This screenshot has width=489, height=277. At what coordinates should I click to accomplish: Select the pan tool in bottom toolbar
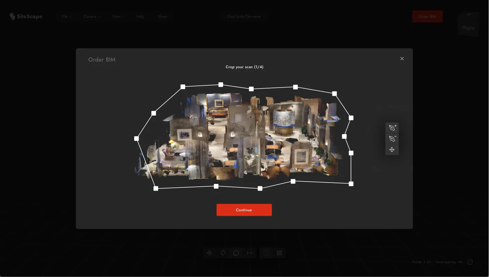pyautogui.click(x=209, y=253)
